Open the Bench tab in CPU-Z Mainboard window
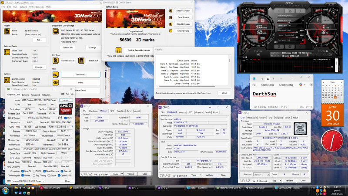 pos(207,112)
